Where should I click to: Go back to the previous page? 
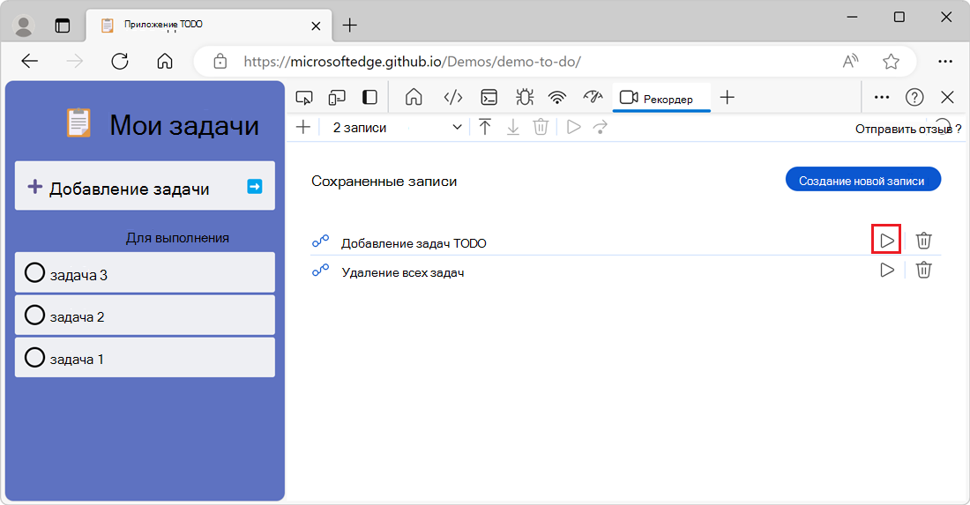tap(30, 61)
